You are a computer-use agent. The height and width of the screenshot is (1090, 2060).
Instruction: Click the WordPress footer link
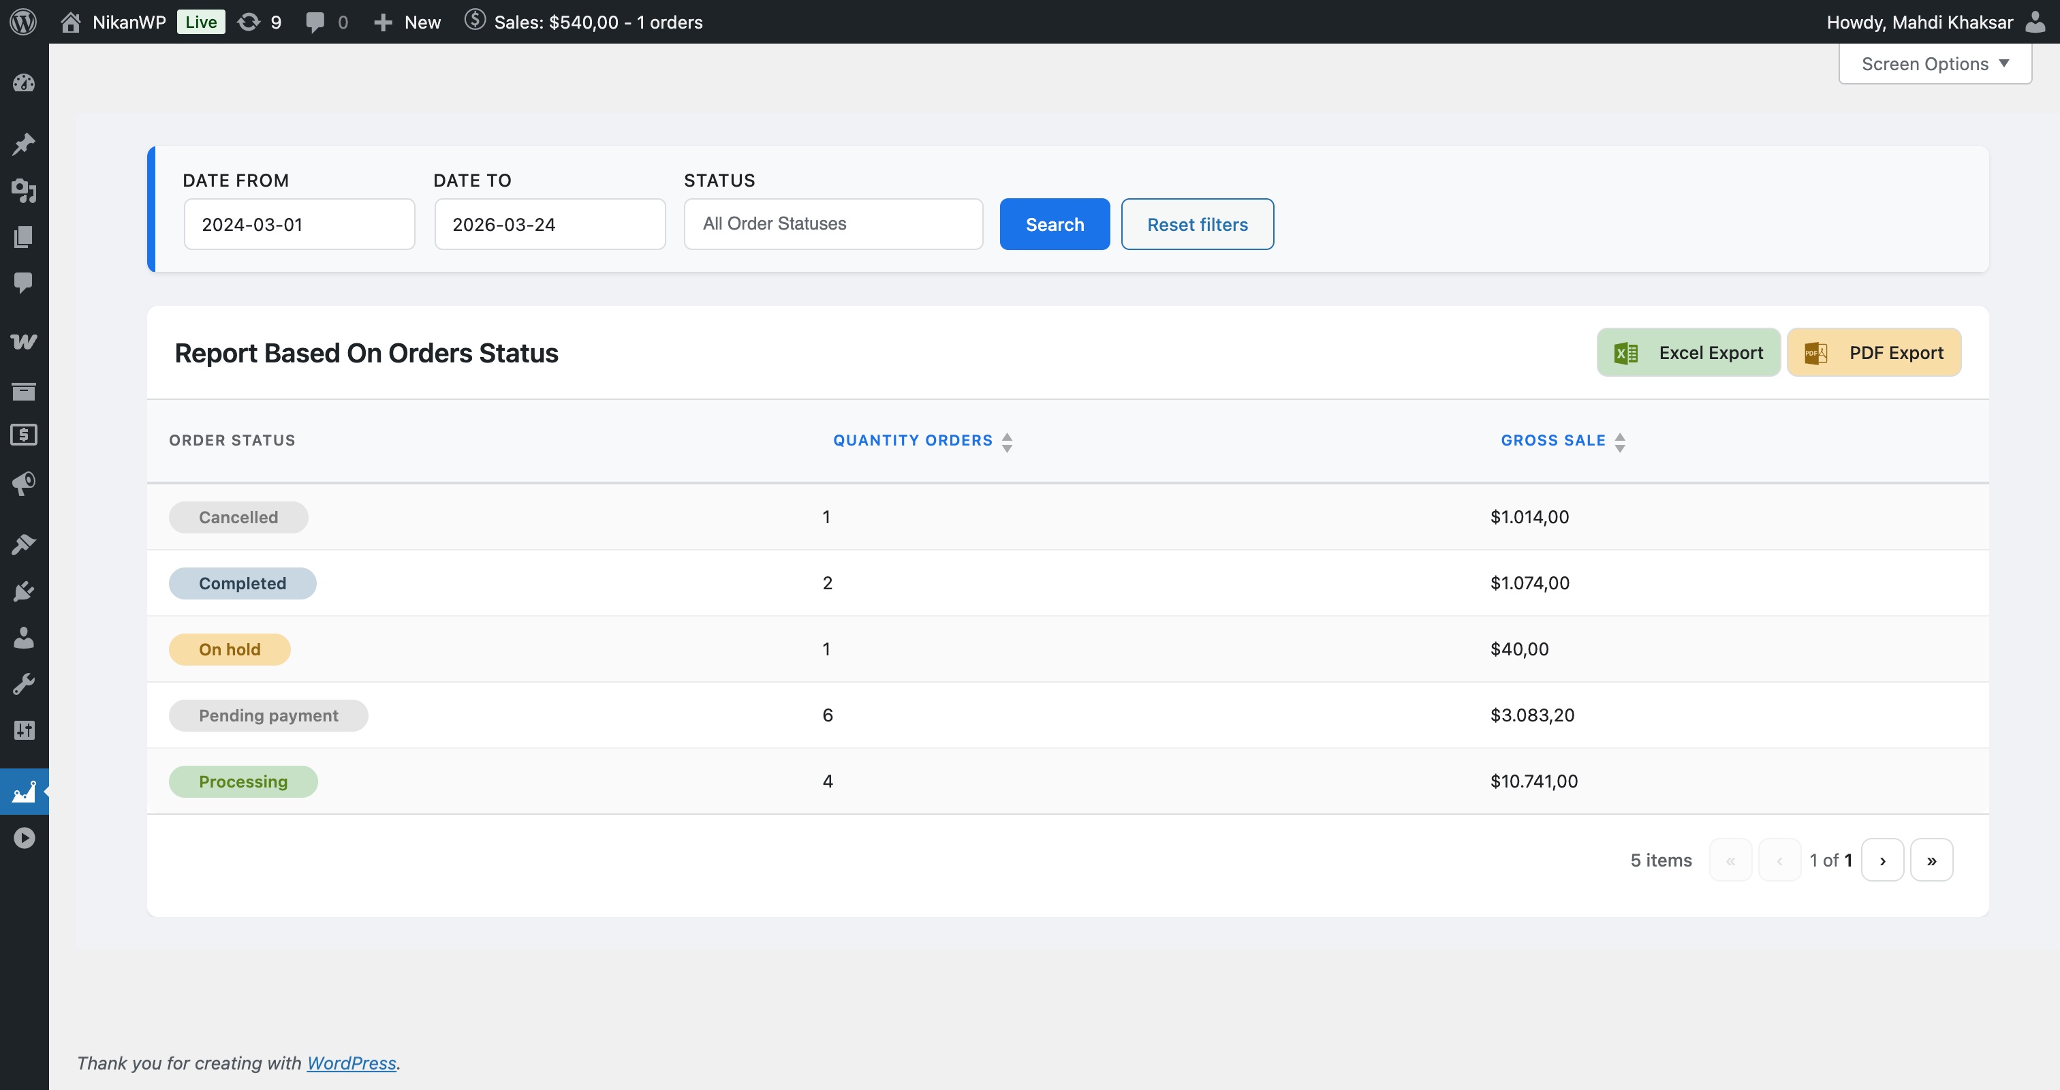pyautogui.click(x=351, y=1063)
